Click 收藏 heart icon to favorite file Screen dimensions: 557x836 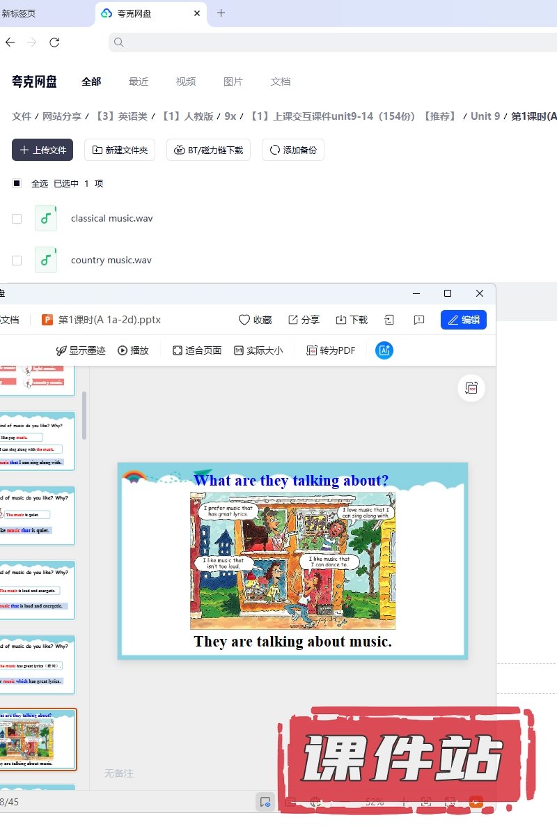coord(255,320)
